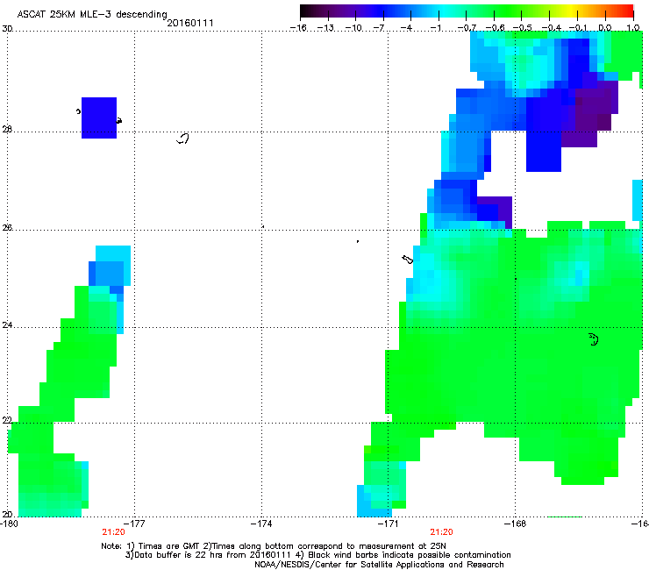Click the latitude label '30'
Screen dimensions: 649x570
tap(7, 29)
